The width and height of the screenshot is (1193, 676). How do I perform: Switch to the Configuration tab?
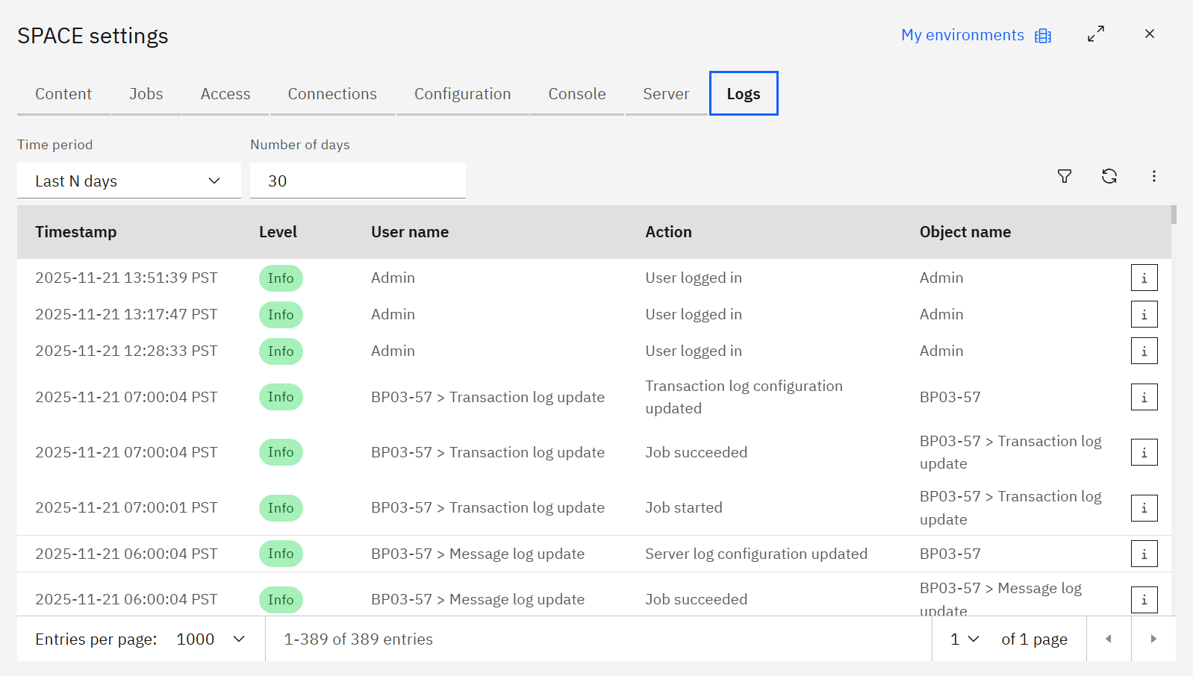coord(462,94)
